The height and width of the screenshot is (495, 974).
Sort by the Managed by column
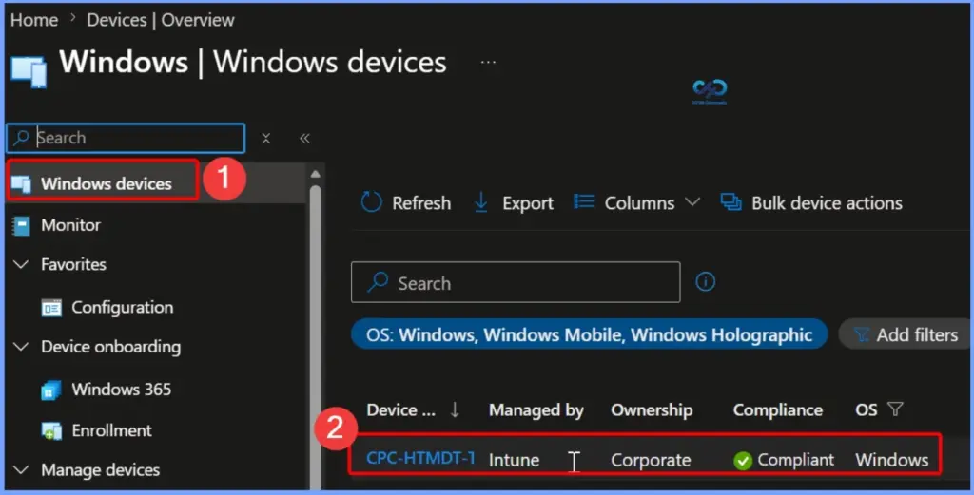point(536,410)
